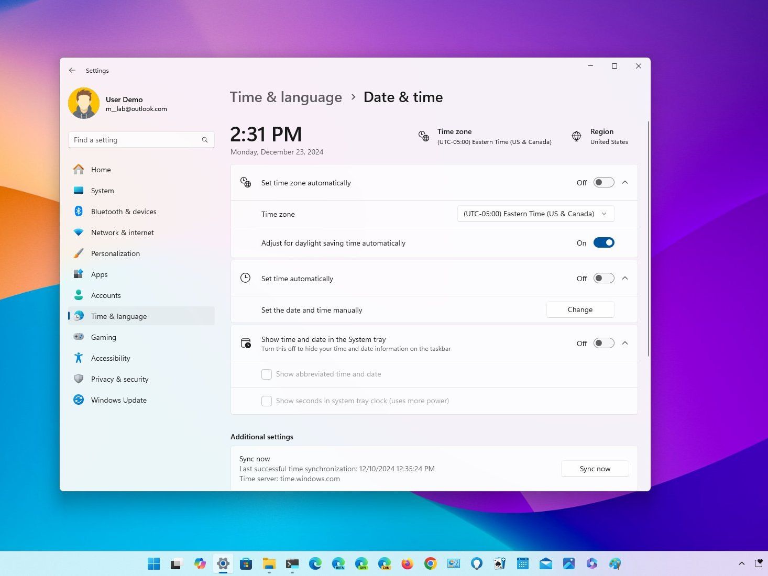This screenshot has height=576, width=768.
Task: Select the Gaming controller icon
Action: point(79,337)
